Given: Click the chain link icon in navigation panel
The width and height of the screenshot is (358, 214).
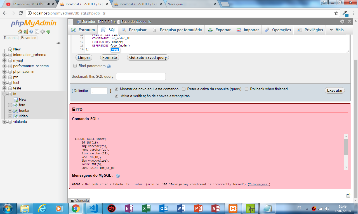Looking at the screenshot, I should (58, 43).
